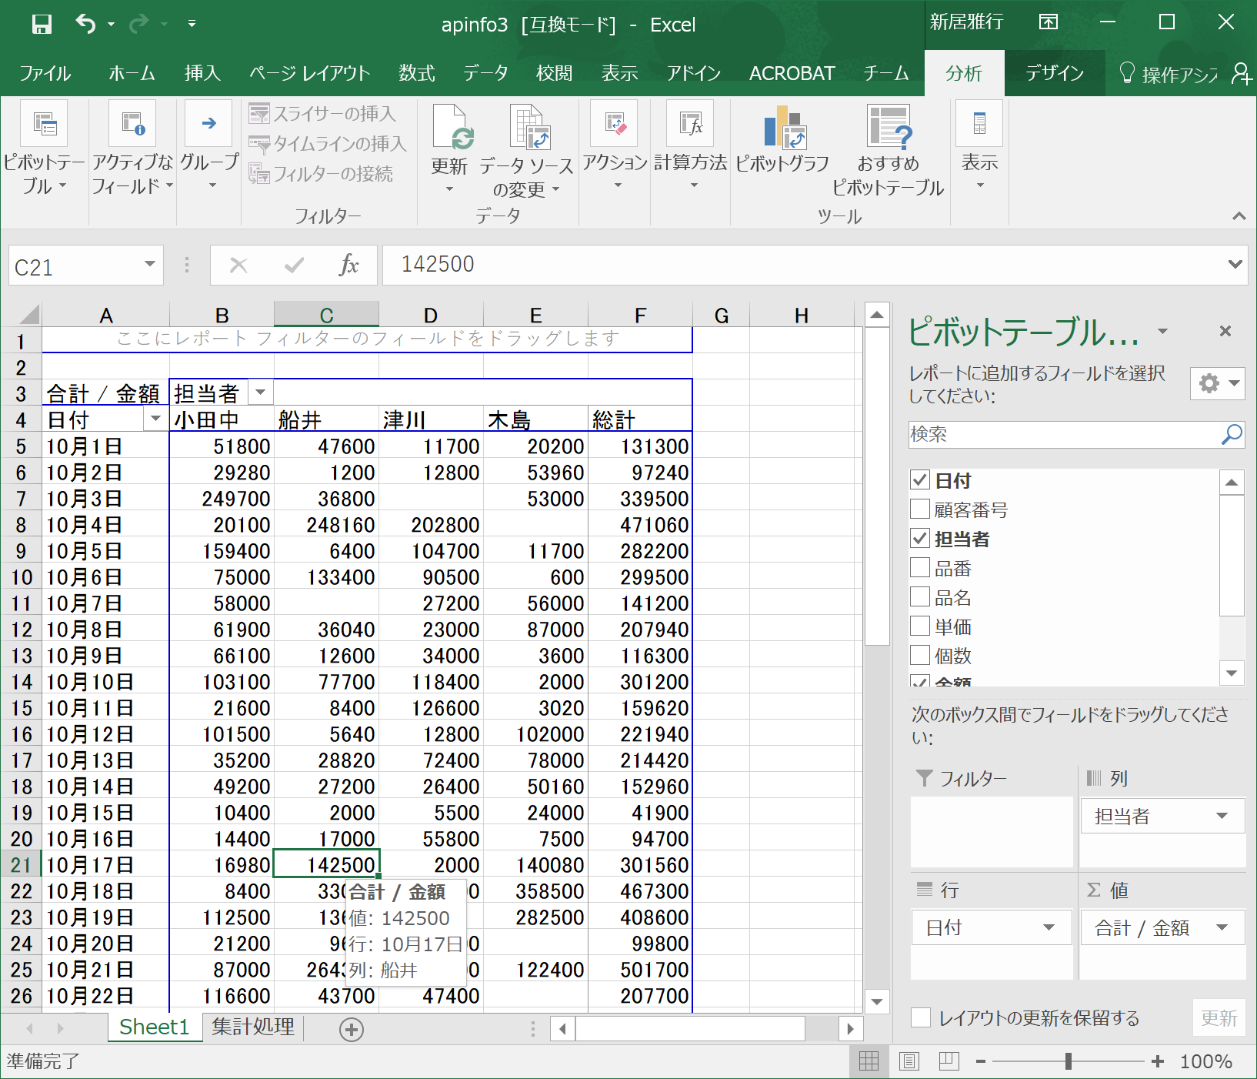
Task: Open the 挿入 ribbon tab
Action: [202, 73]
